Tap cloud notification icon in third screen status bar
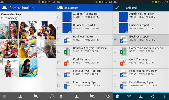Viewport: 169px width, 100px height. tap(115, 2)
